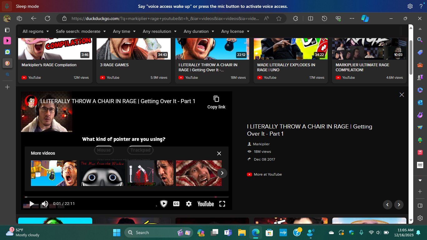Open Browser essentials heart icon

338,18
